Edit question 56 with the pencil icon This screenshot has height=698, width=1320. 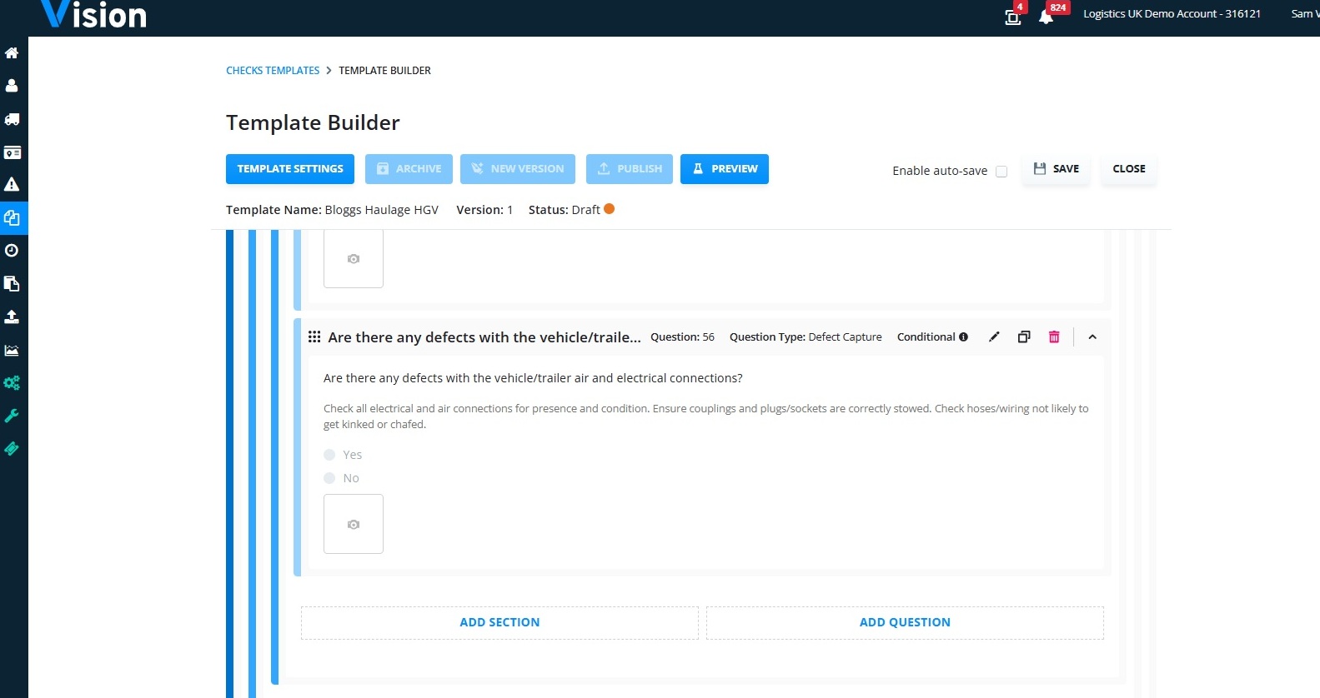[994, 337]
